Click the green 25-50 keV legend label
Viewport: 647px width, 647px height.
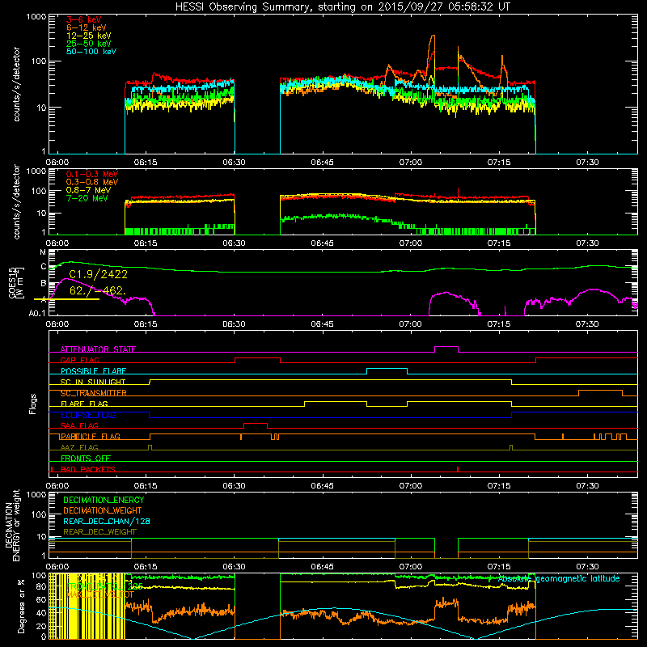(x=89, y=44)
